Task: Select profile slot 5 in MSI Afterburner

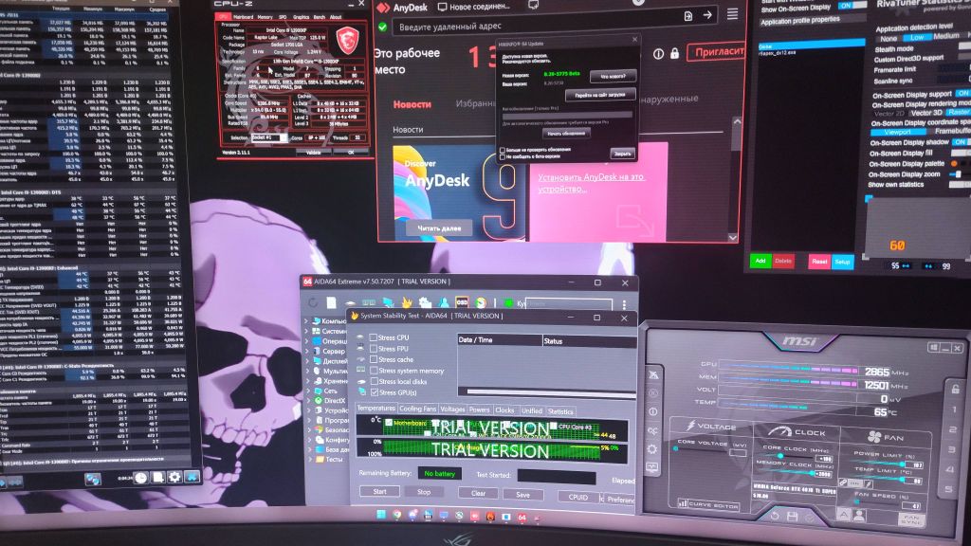Action: coord(948,489)
